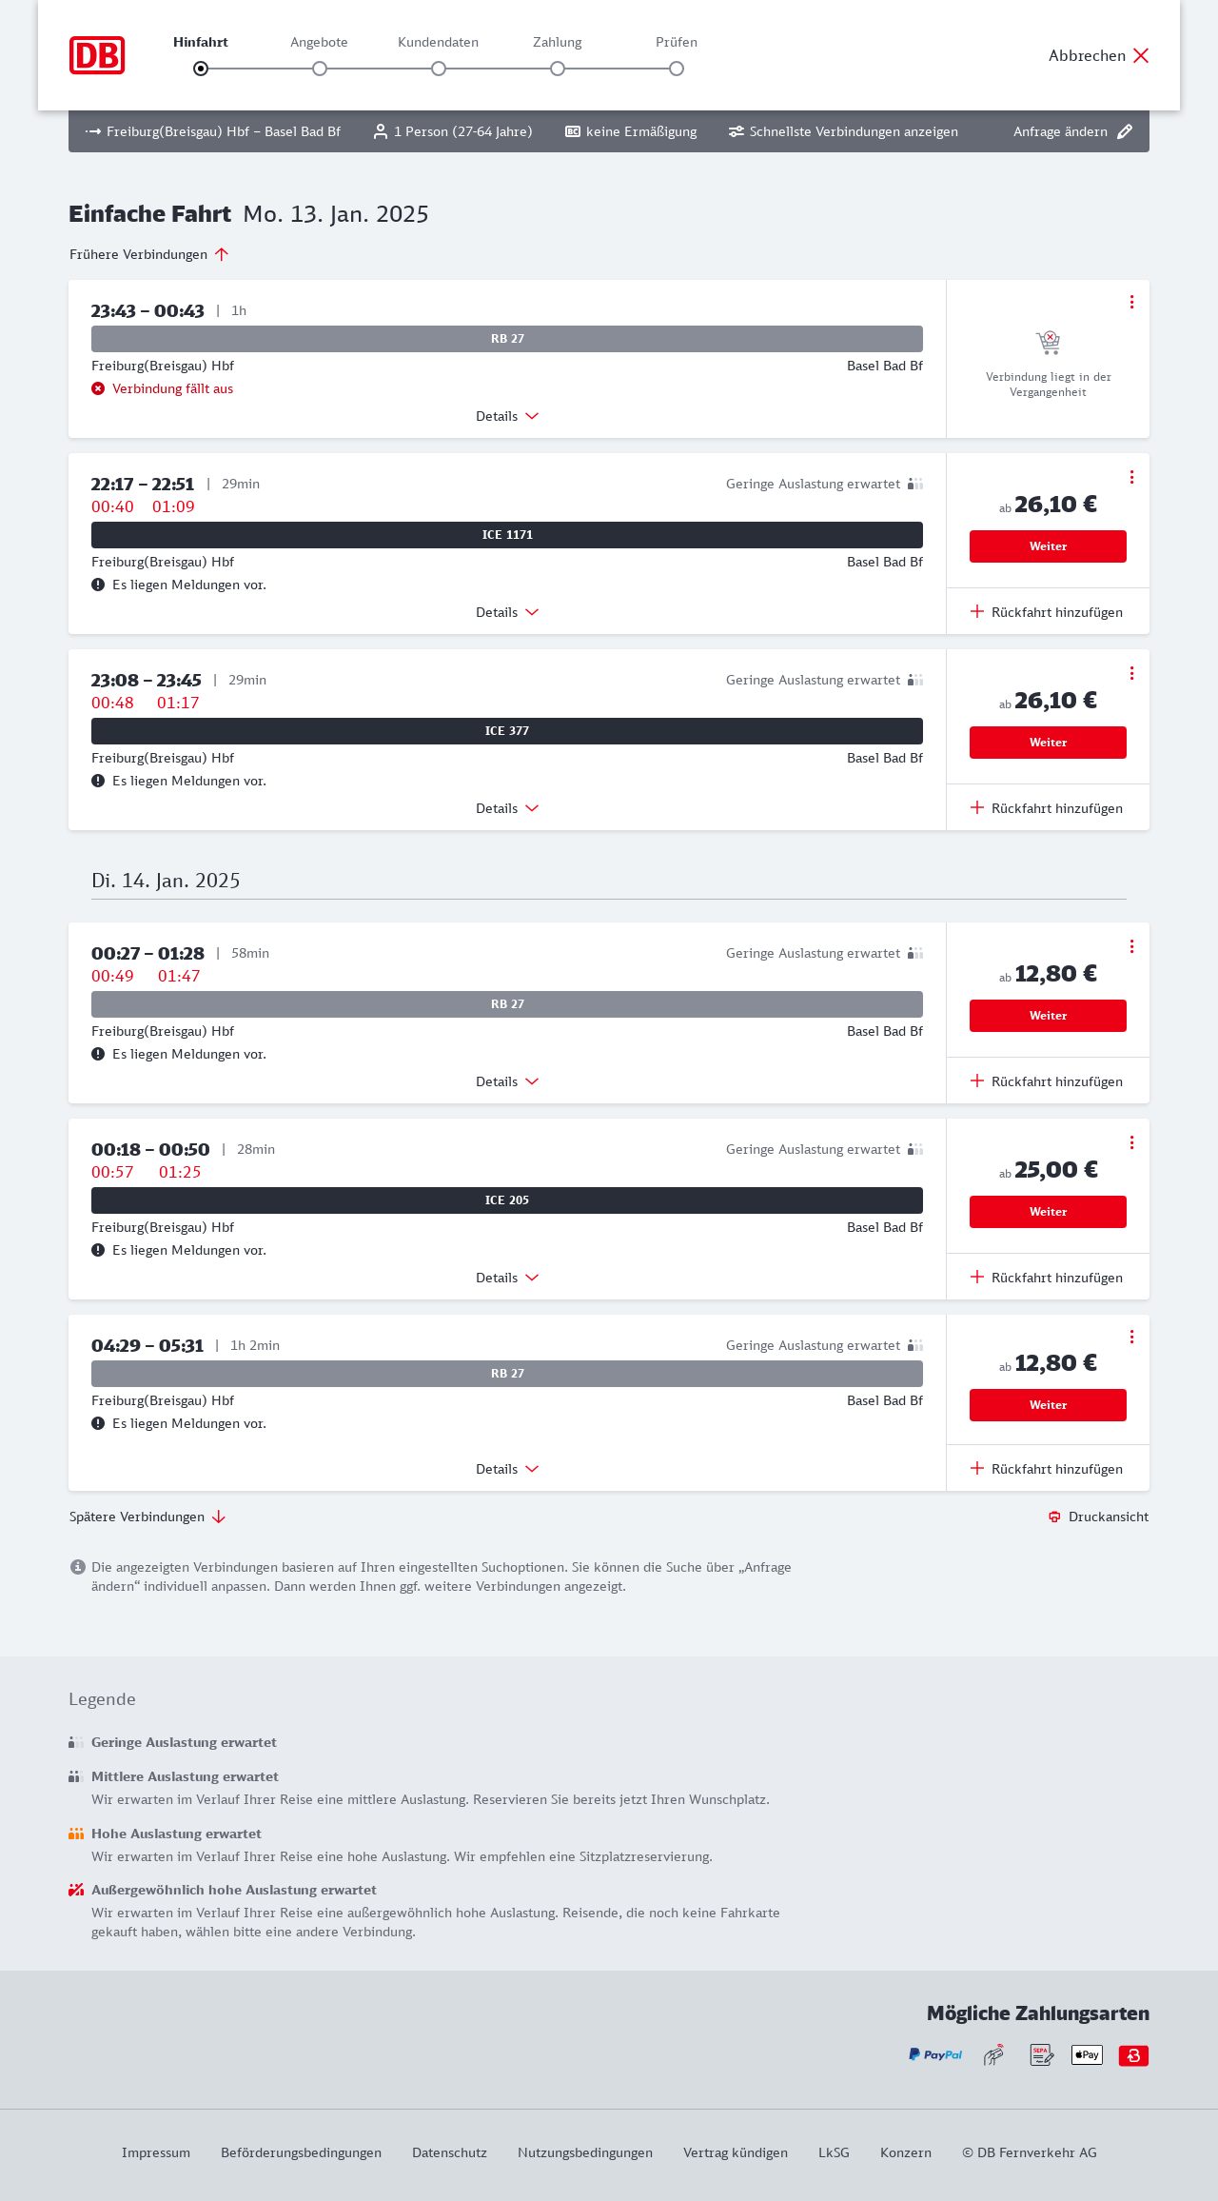The image size is (1218, 2201).
Task: Select the Kundendaten progress step circle
Action: coord(439,69)
